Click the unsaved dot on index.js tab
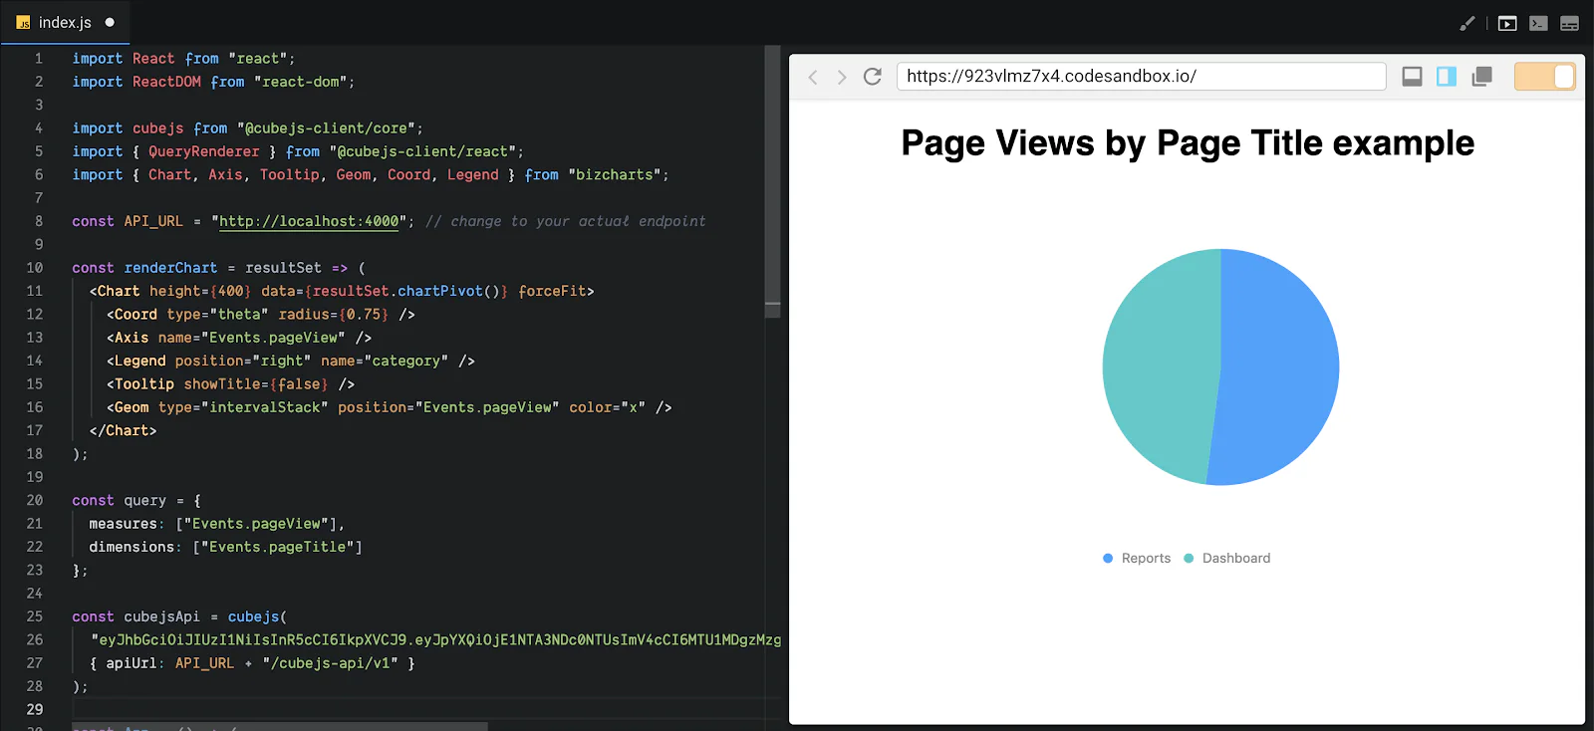Viewport: 1594px width, 731px height. (110, 22)
